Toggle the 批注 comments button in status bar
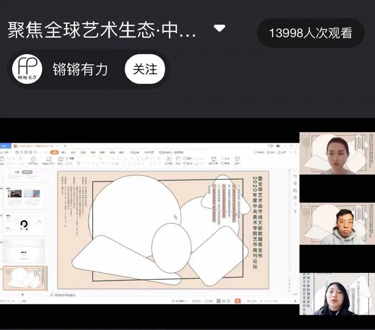The width and height of the screenshot is (375, 330). pos(208,301)
